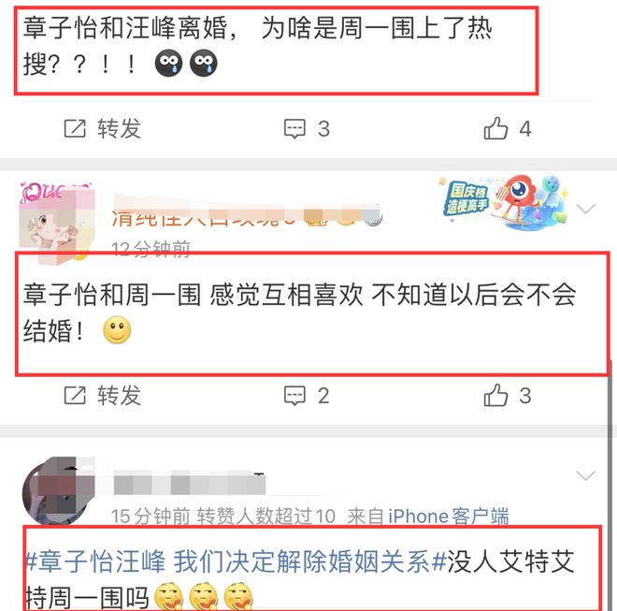Expand the third post's chevron options menu
The image size is (617, 611).
tap(585, 475)
